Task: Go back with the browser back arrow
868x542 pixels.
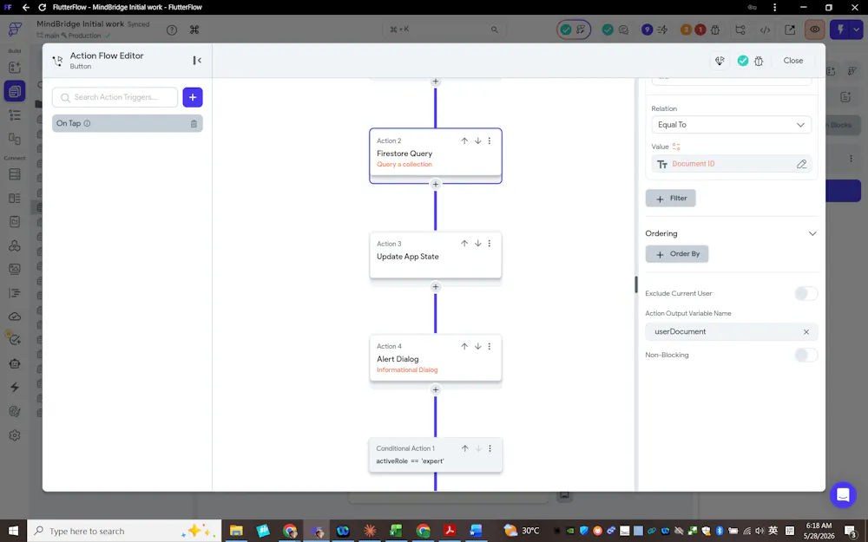Action: [26, 7]
